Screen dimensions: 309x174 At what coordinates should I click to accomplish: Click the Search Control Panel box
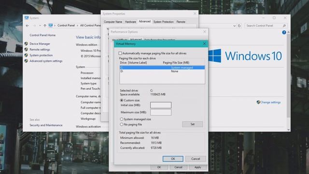(266, 26)
